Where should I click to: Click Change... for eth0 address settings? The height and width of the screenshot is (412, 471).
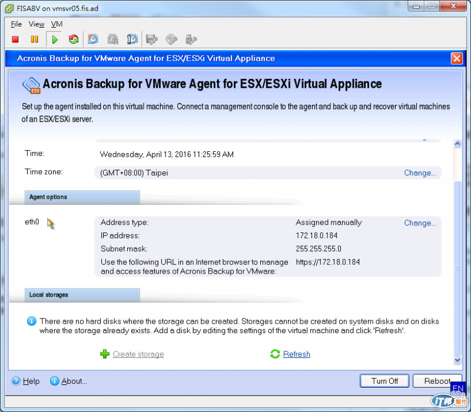pos(420,223)
